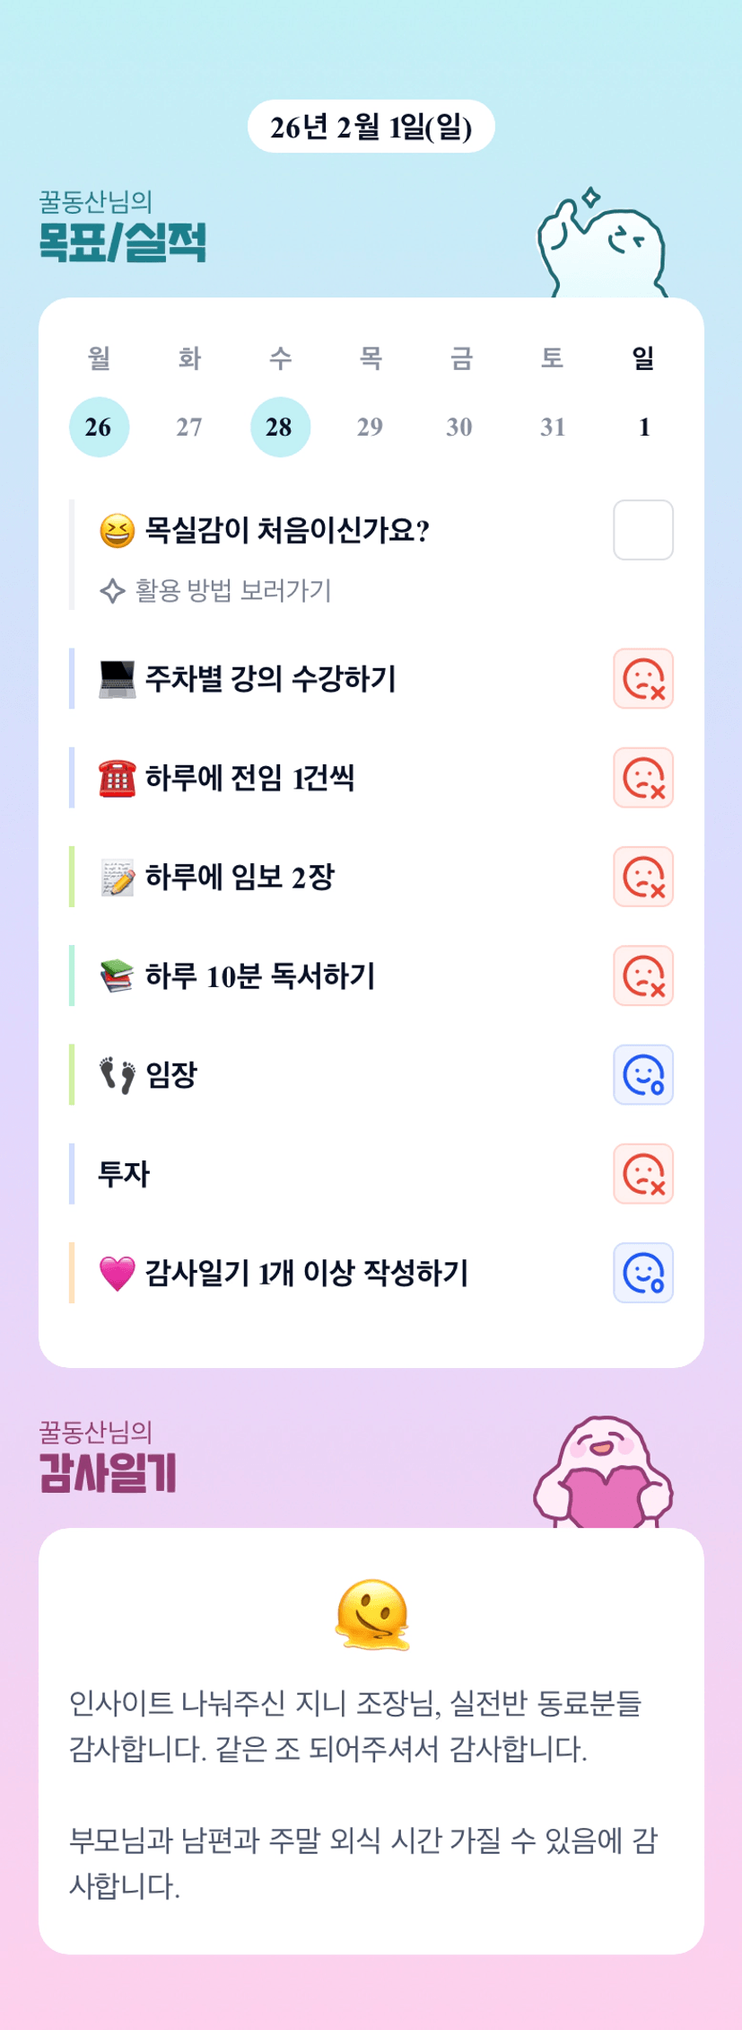Toggle sad face status for 하루에 임보 2장

pos(642,877)
